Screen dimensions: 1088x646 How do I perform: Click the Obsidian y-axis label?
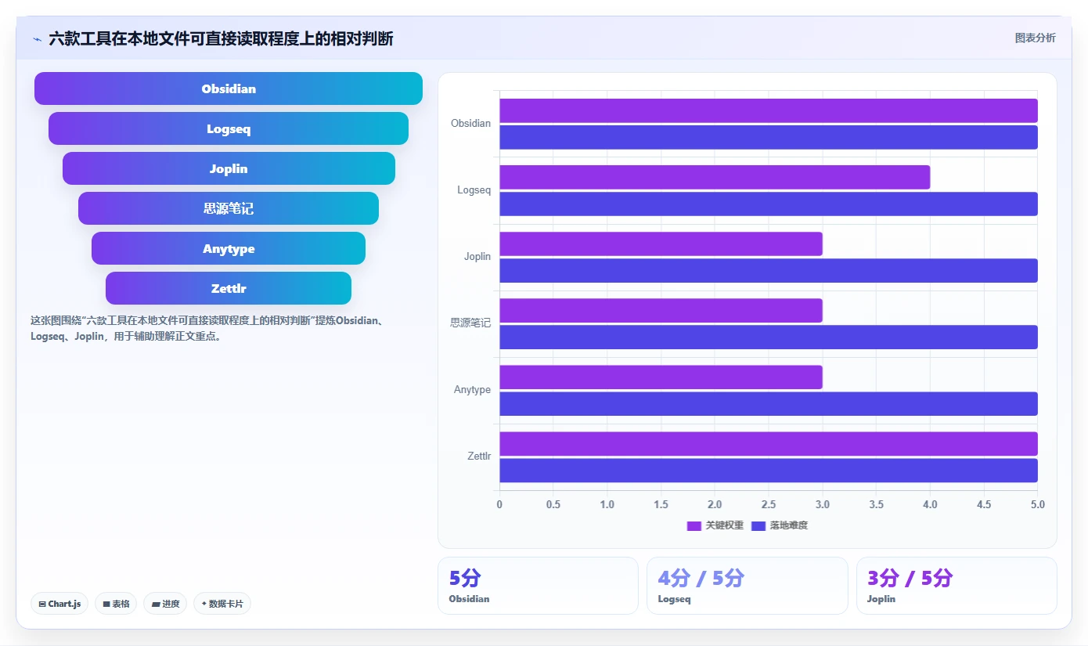pyautogui.click(x=471, y=124)
